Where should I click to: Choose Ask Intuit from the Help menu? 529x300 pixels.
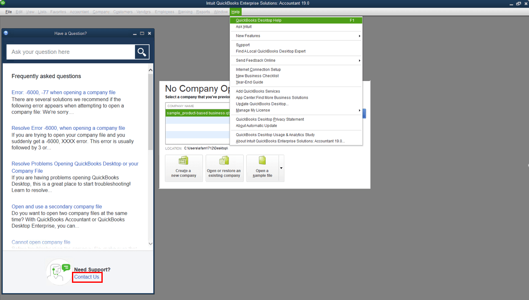242,26
